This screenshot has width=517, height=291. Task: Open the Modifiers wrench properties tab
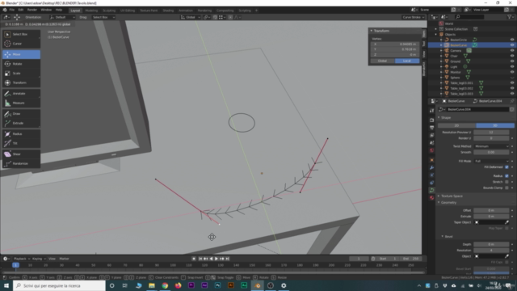coord(431,167)
